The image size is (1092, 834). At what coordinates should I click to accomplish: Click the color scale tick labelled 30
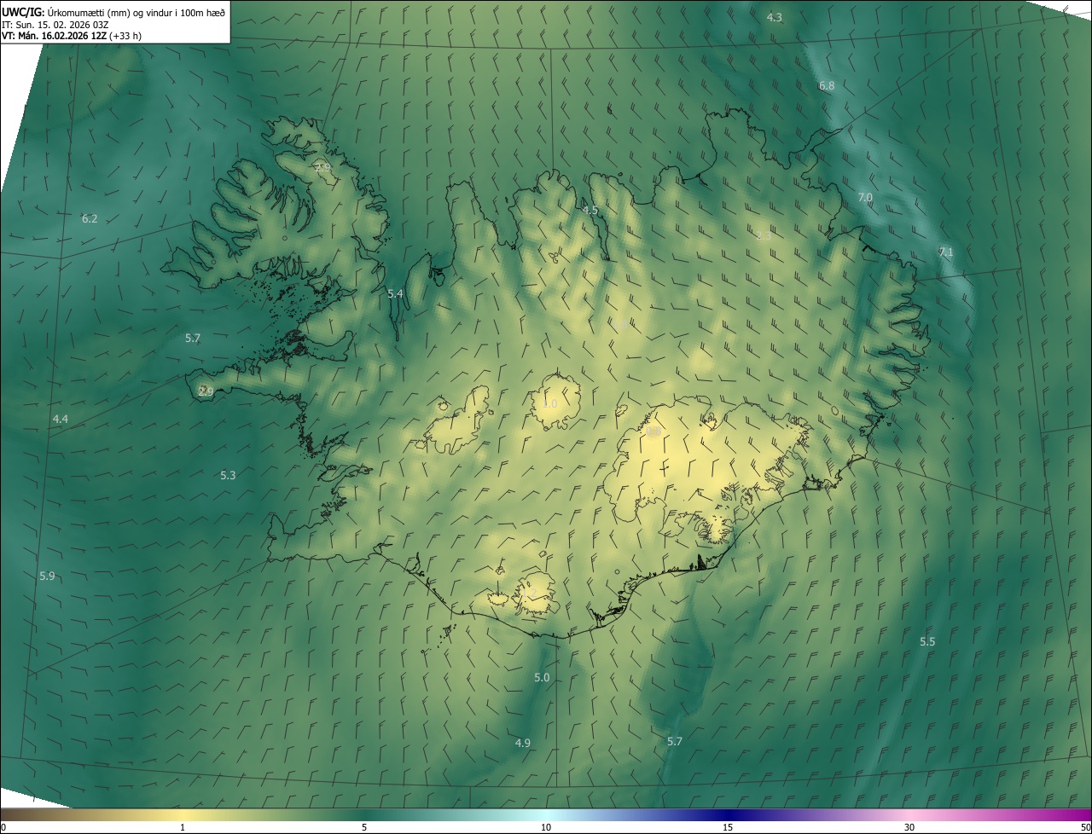[x=909, y=827]
